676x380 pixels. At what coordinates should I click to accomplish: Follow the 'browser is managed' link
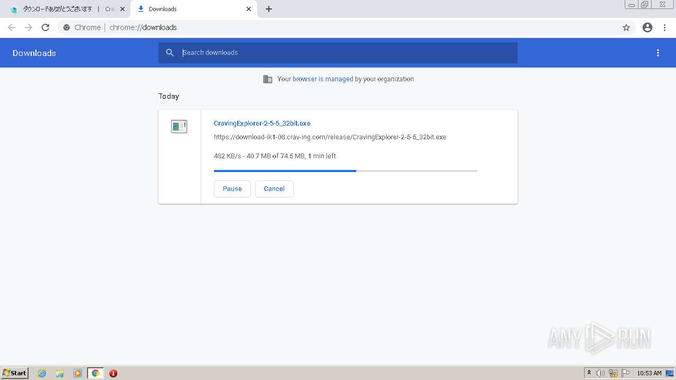(323, 79)
